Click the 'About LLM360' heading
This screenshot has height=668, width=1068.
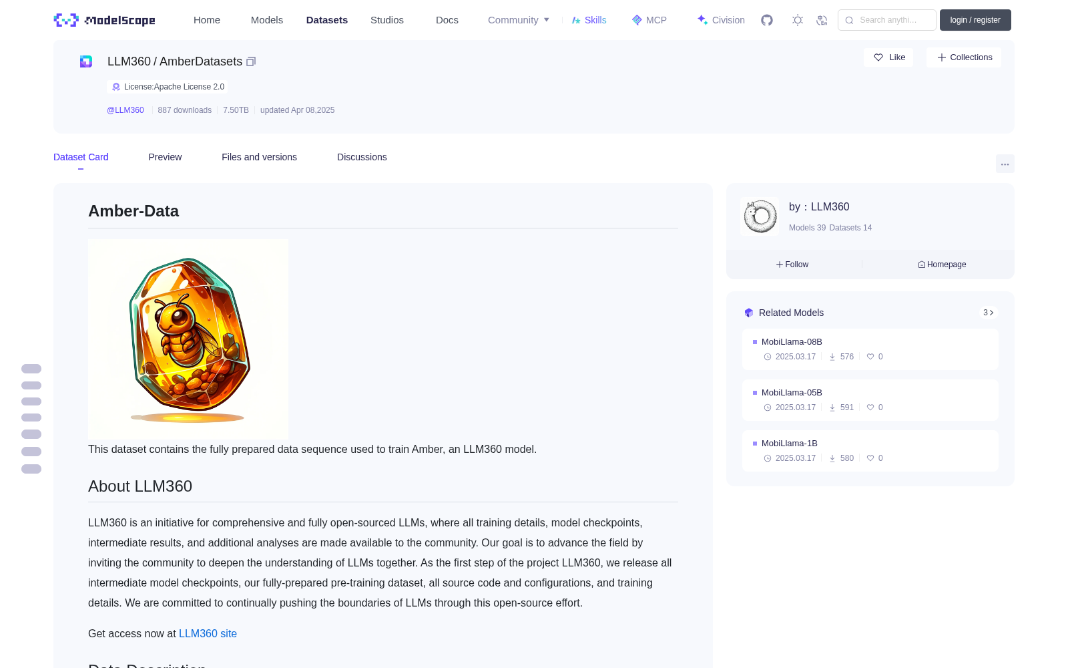coord(140,486)
